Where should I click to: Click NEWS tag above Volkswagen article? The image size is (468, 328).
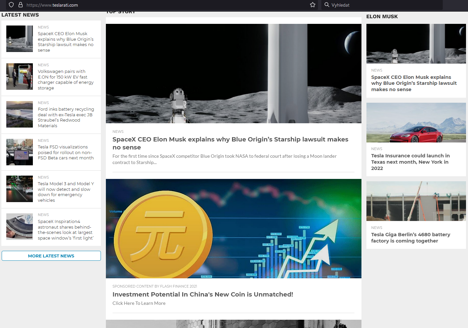(x=43, y=65)
